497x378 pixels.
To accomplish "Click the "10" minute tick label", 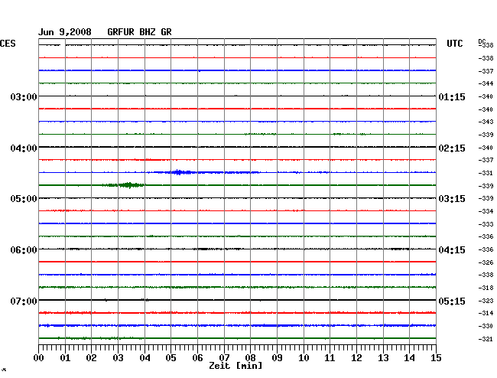I will point(304,358).
